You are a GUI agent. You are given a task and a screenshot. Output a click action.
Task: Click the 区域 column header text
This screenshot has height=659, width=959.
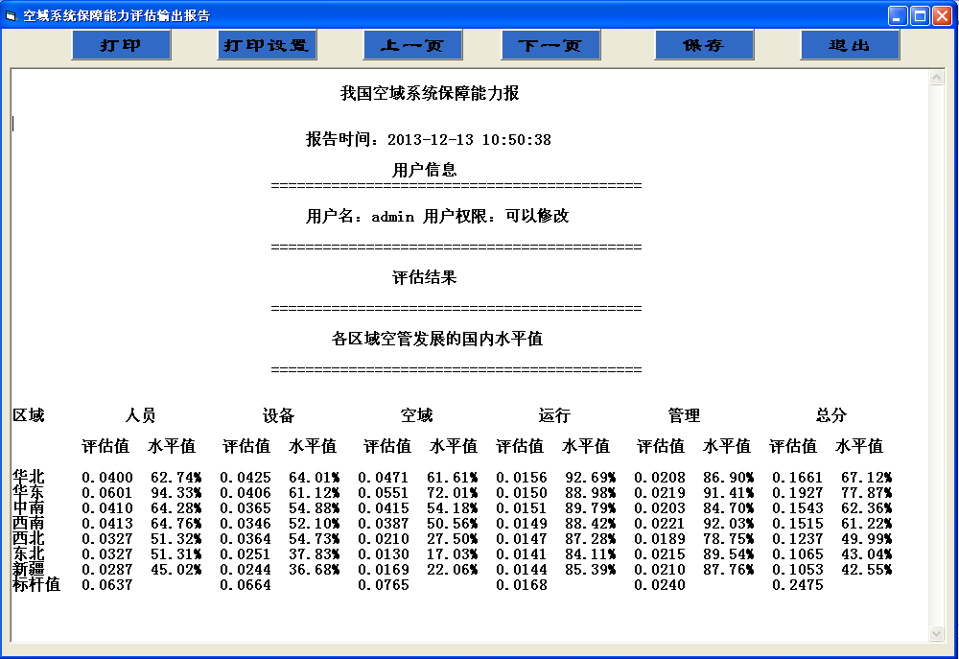coord(29,415)
